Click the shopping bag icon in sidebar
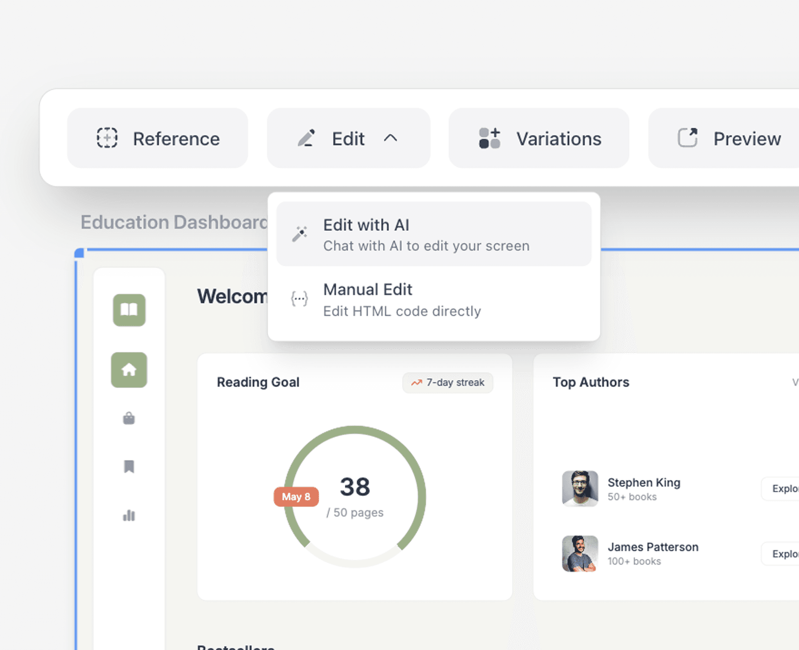The height and width of the screenshot is (650, 799). click(x=129, y=418)
